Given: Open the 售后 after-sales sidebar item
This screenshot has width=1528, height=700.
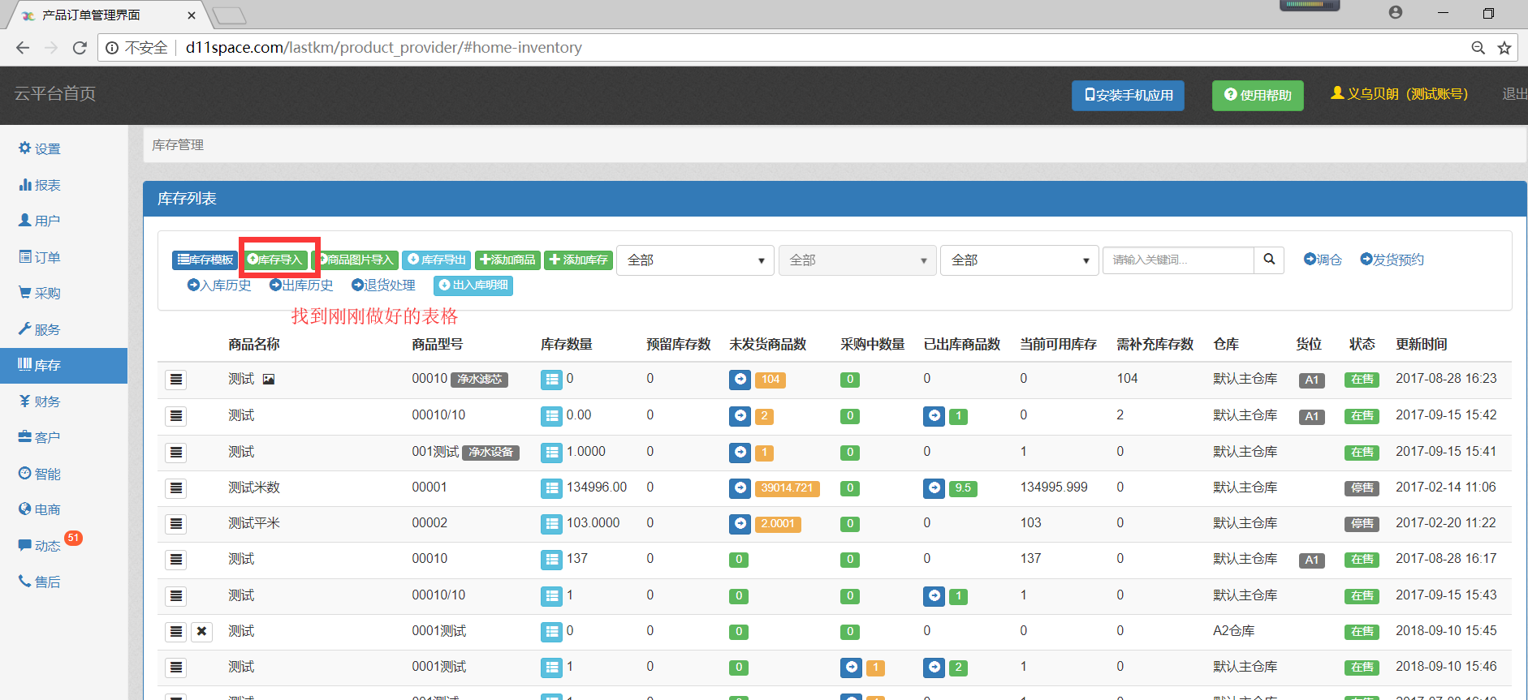Looking at the screenshot, I should (40, 582).
